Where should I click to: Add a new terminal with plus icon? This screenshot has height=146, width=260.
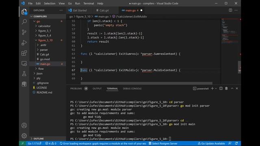[212, 88]
